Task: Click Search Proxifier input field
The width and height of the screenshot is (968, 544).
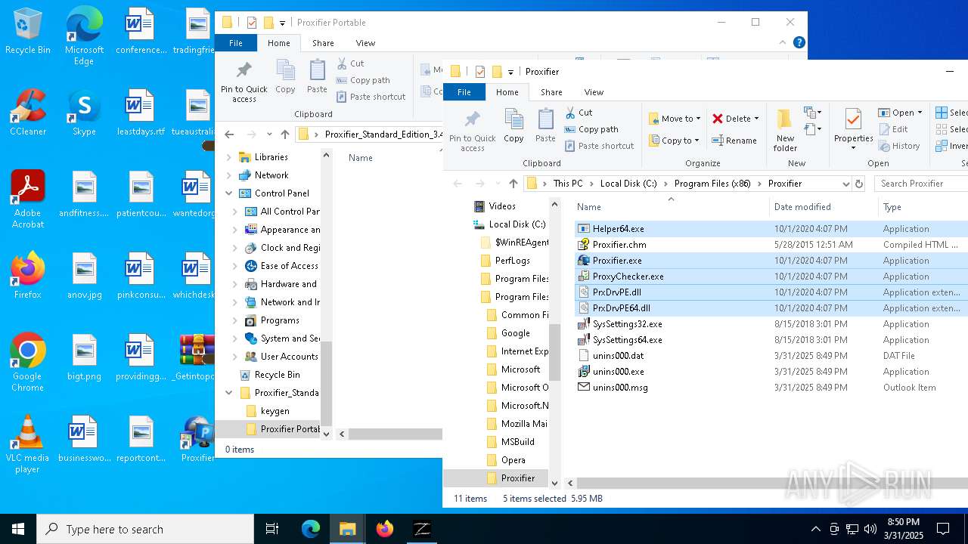Action: coord(921,184)
